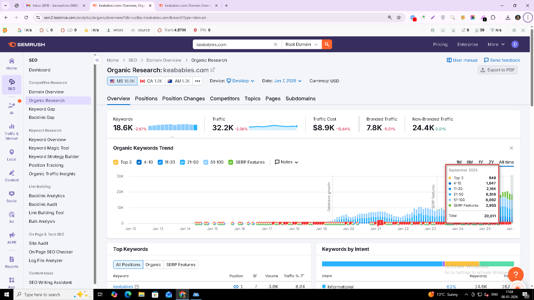The height and width of the screenshot is (300, 534).
Task: Select the 6M time range
Action: pos(470,162)
